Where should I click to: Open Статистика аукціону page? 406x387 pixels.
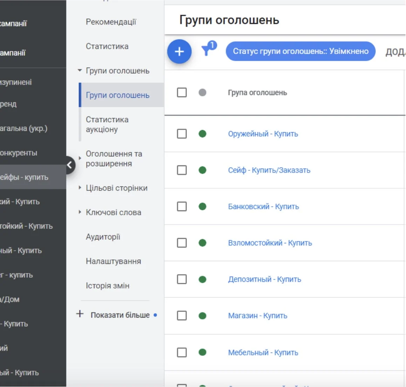(x=107, y=124)
